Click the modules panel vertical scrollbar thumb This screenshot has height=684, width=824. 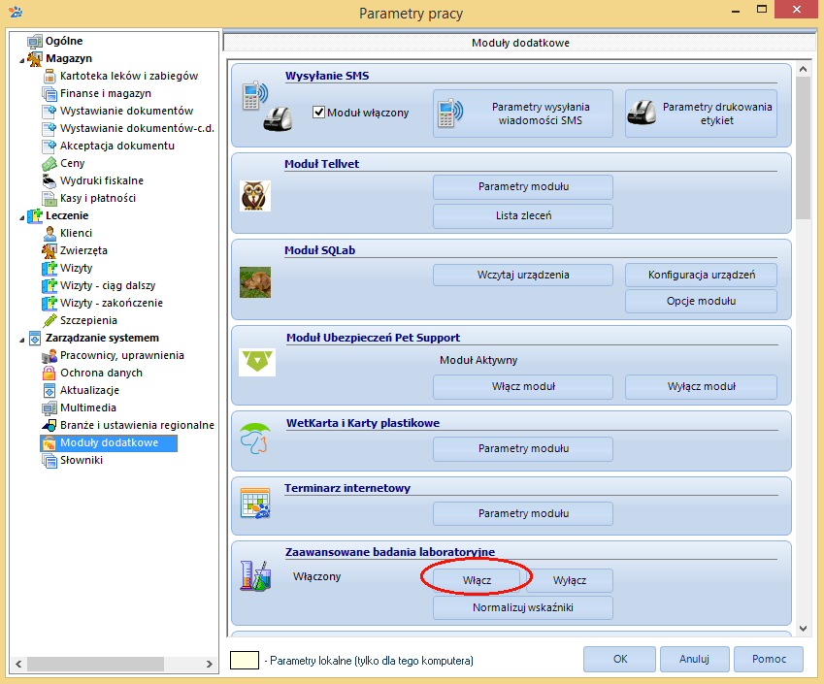tap(803, 147)
